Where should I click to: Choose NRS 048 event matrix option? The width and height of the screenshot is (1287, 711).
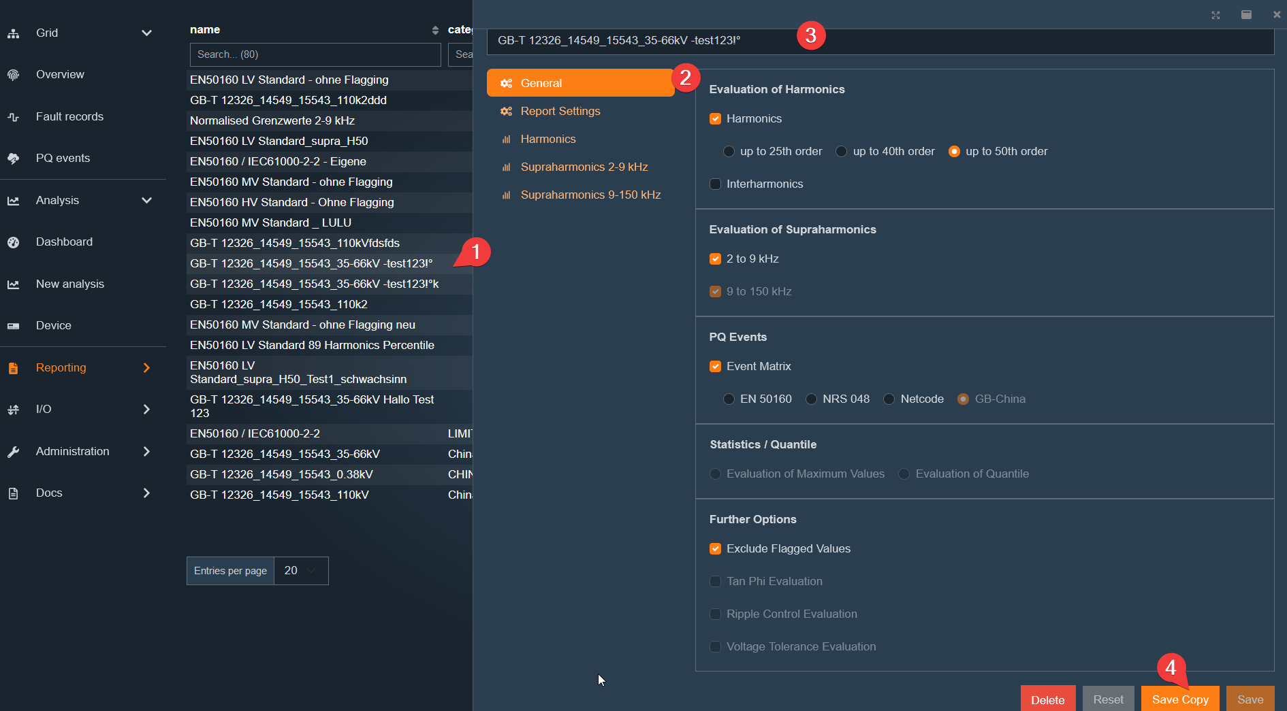tap(811, 399)
